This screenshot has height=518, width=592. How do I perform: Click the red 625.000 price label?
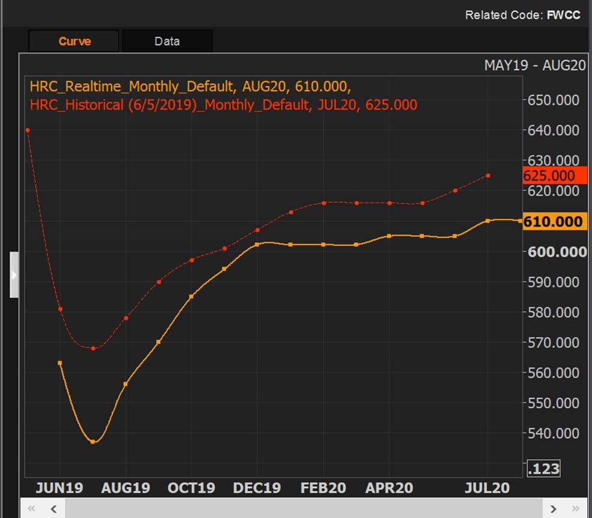coord(552,175)
